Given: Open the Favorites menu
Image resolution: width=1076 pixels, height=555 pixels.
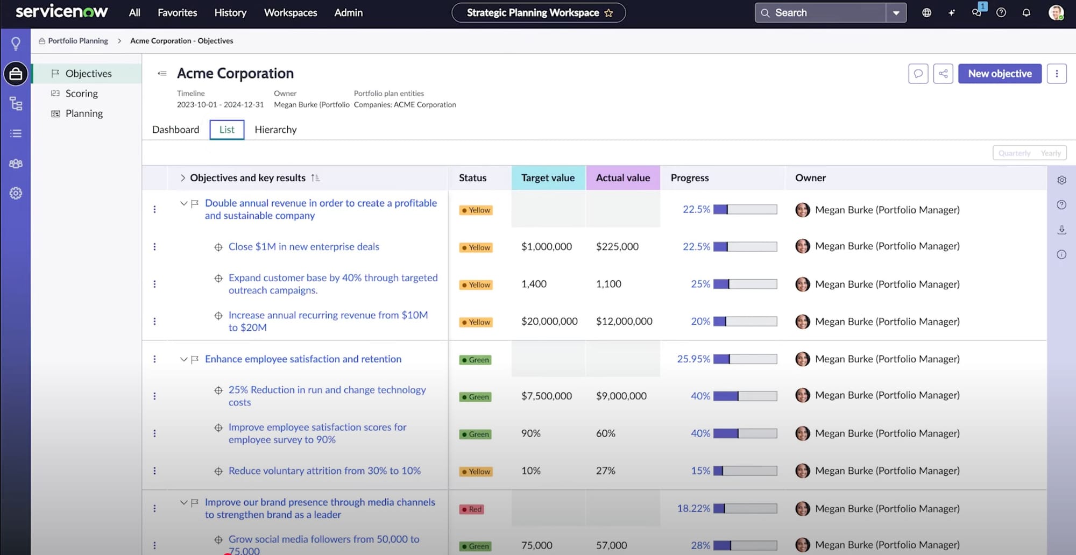Looking at the screenshot, I should pos(177,13).
